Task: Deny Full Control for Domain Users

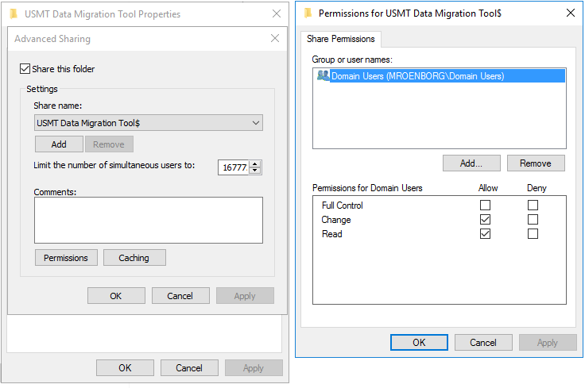Action: [x=533, y=206]
